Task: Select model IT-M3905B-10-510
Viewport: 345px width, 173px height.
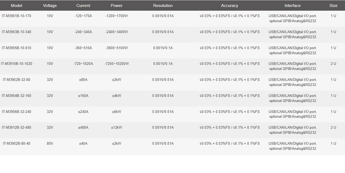Action: (x=17, y=48)
